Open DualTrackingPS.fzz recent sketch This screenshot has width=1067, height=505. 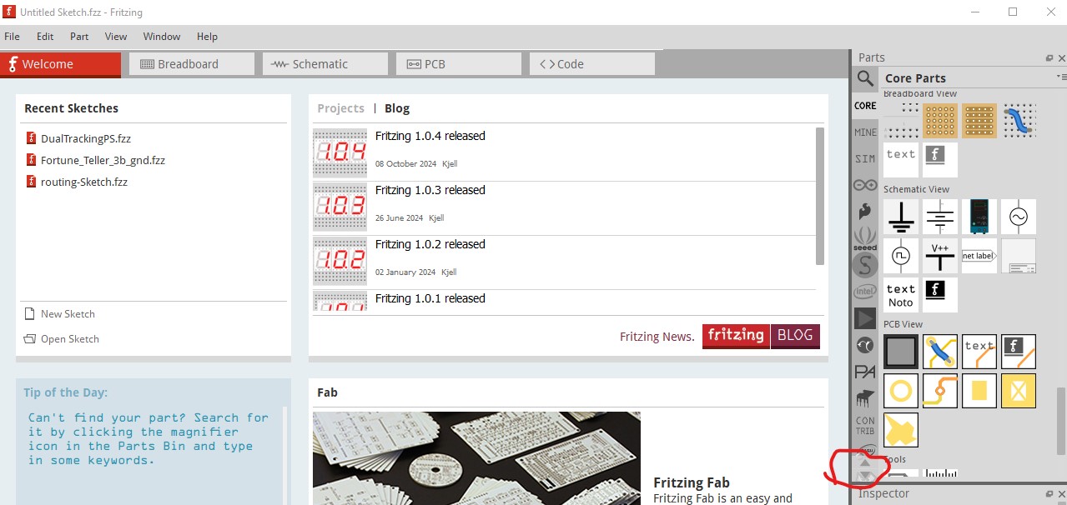click(85, 138)
